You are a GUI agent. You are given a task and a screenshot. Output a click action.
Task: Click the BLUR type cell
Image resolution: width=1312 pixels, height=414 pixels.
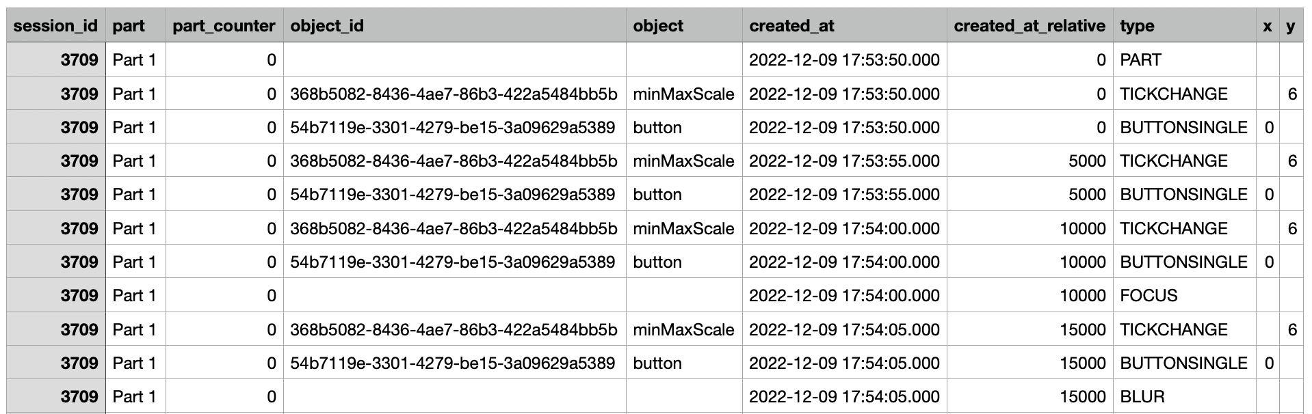coord(1185,397)
